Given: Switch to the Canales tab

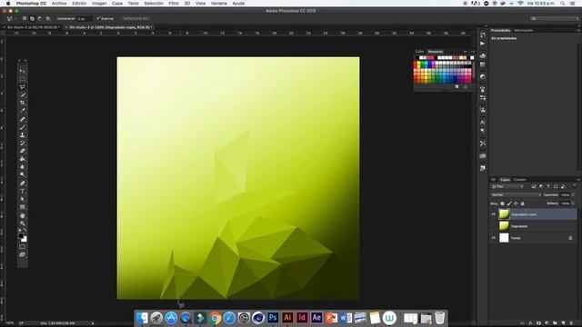Looking at the screenshot, I should (x=519, y=180).
